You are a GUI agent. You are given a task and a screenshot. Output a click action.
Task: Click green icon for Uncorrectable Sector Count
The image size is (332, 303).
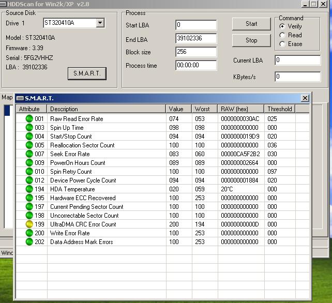tap(29, 215)
